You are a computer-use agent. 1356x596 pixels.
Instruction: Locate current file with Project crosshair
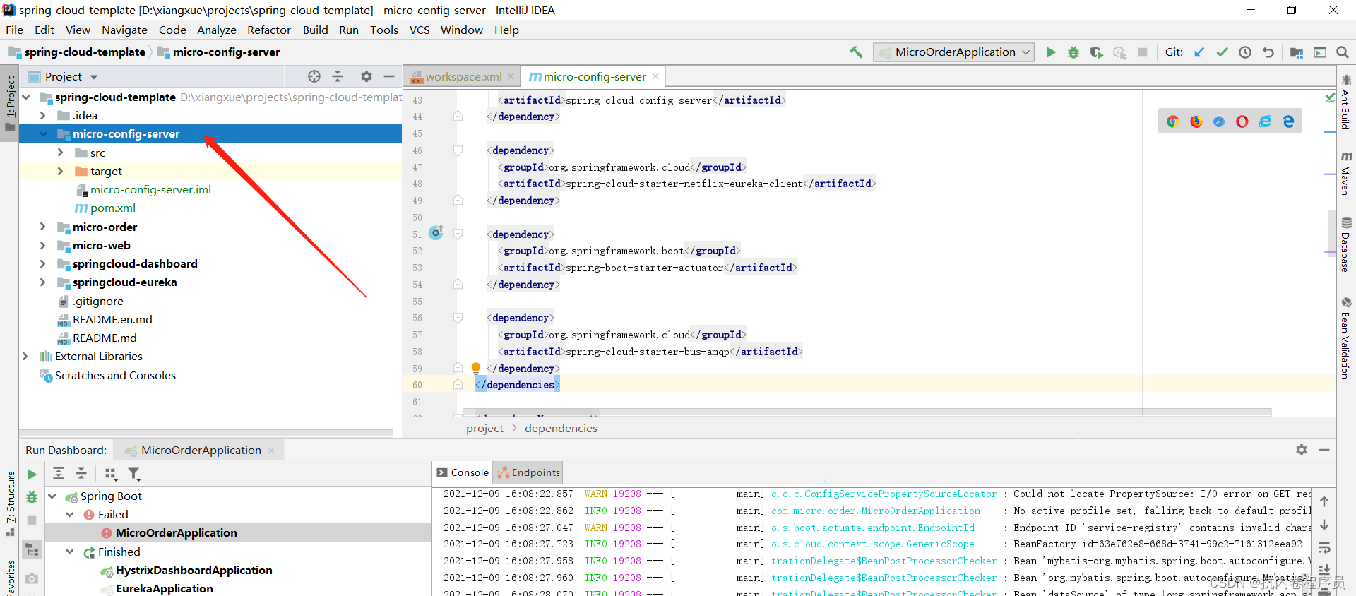pos(314,76)
